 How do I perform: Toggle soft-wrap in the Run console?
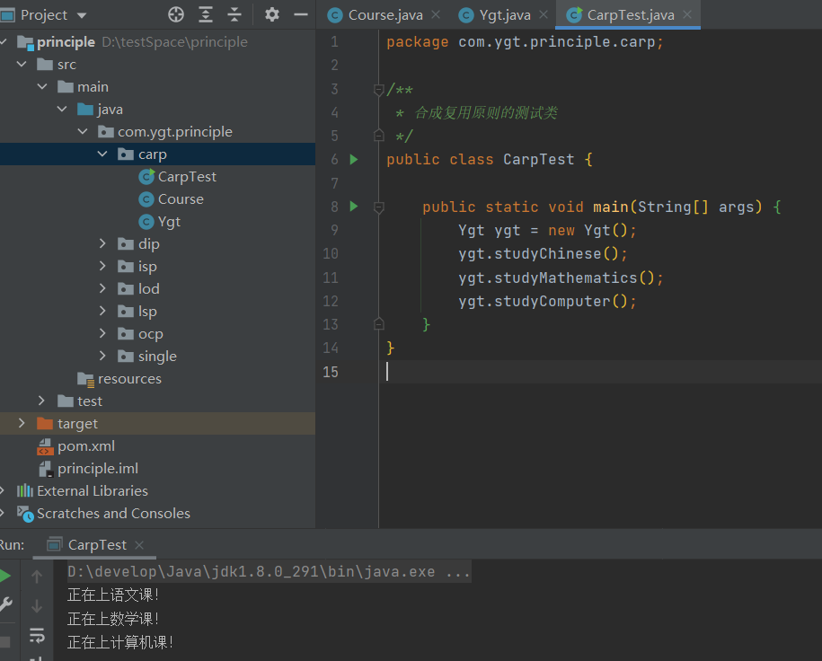[37, 635]
